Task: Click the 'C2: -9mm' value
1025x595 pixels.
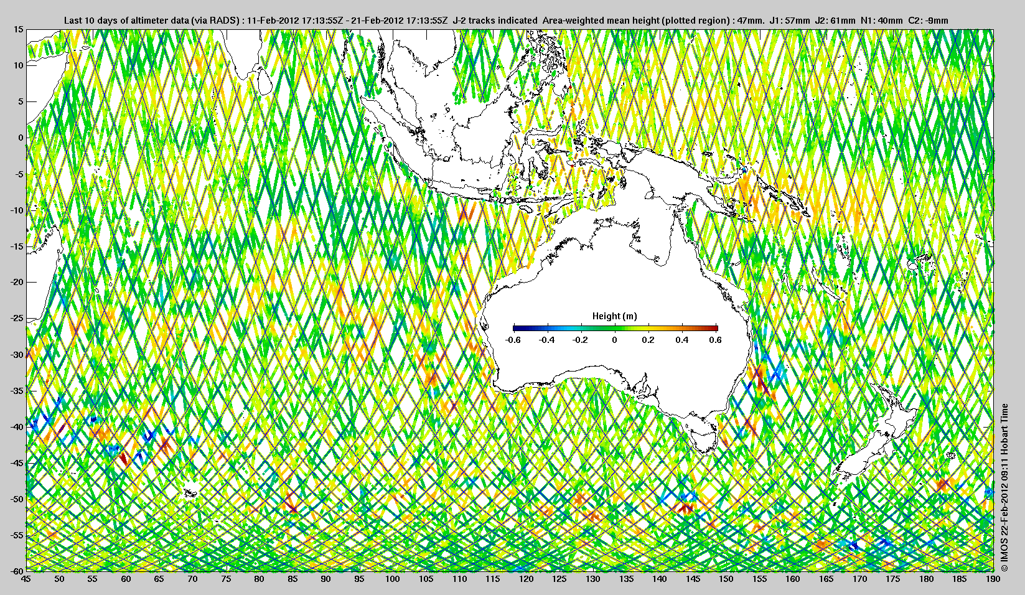Action: click(929, 21)
